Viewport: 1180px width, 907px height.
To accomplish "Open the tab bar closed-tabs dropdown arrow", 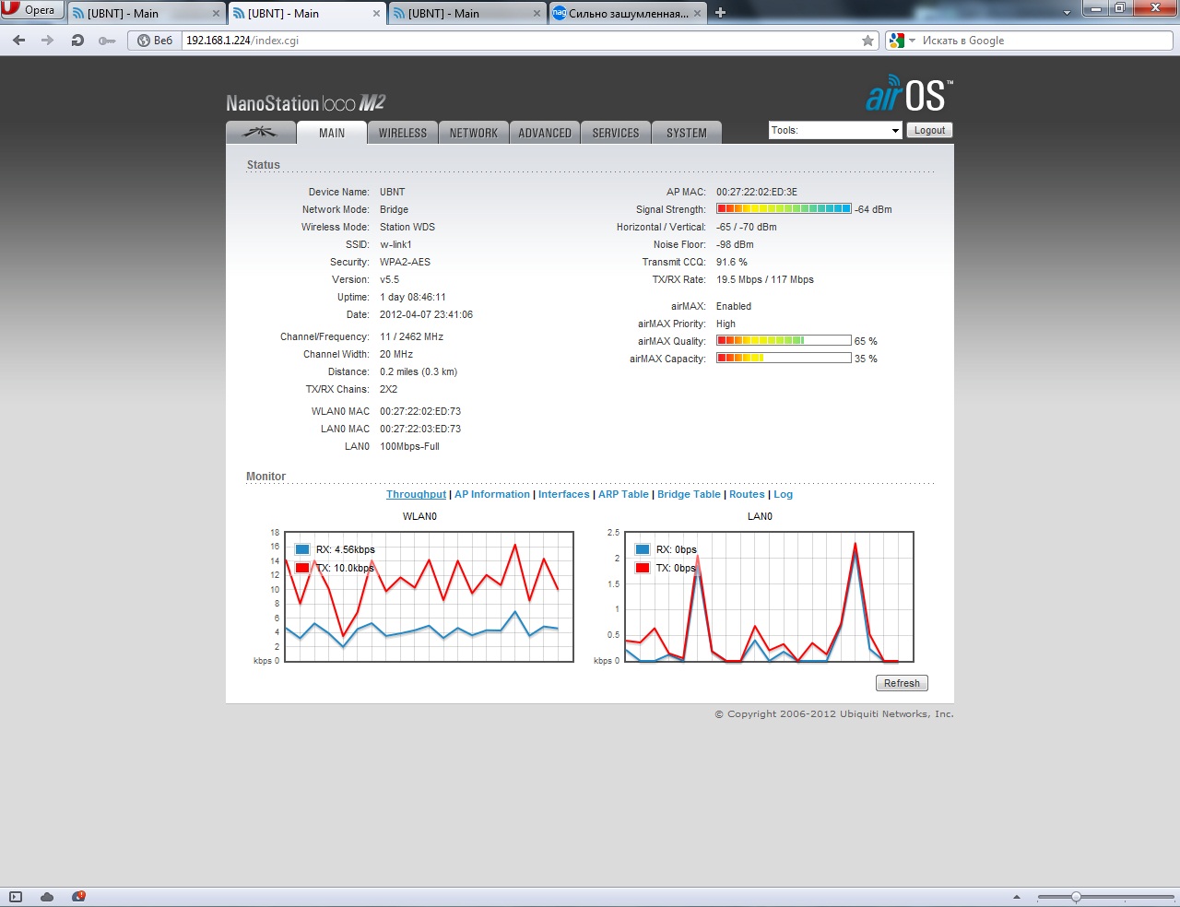I will [x=1067, y=13].
